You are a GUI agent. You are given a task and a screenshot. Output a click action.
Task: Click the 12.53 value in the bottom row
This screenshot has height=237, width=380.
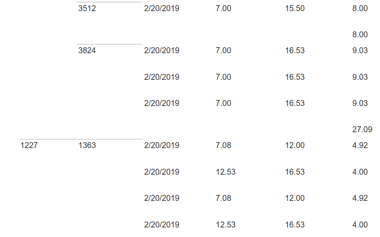(226, 225)
